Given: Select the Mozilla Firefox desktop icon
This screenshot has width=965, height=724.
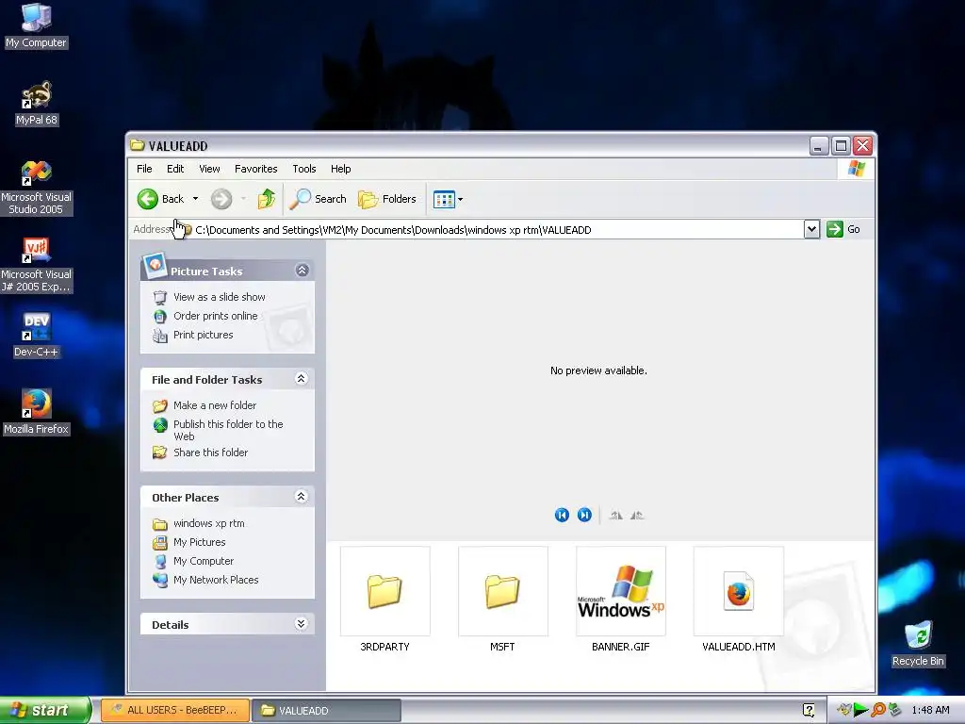Looking at the screenshot, I should (37, 413).
